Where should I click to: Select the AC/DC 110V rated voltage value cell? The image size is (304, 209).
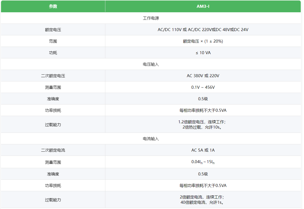coord(203,30)
